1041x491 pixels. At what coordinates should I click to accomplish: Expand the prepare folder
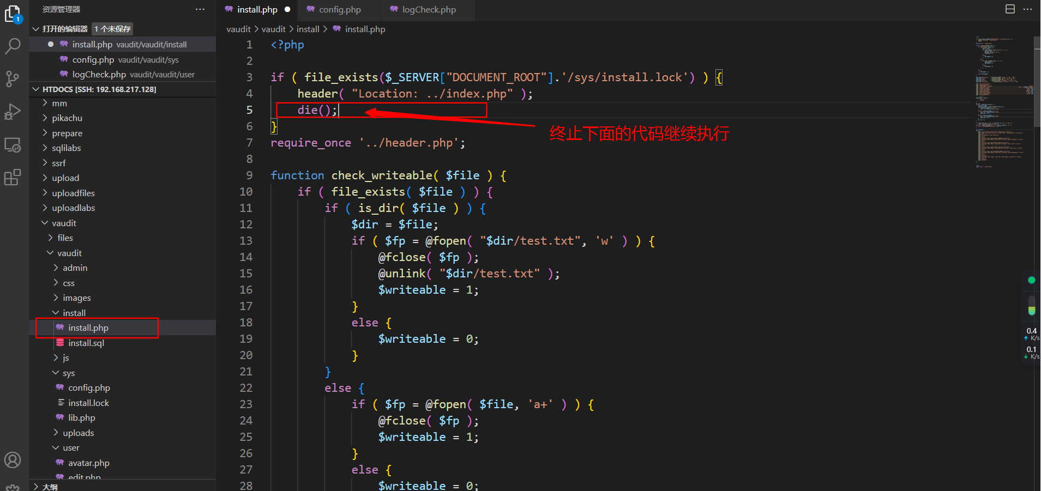pos(45,133)
